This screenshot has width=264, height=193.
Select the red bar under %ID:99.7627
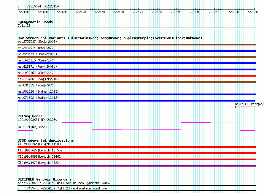[x=136, y=153]
